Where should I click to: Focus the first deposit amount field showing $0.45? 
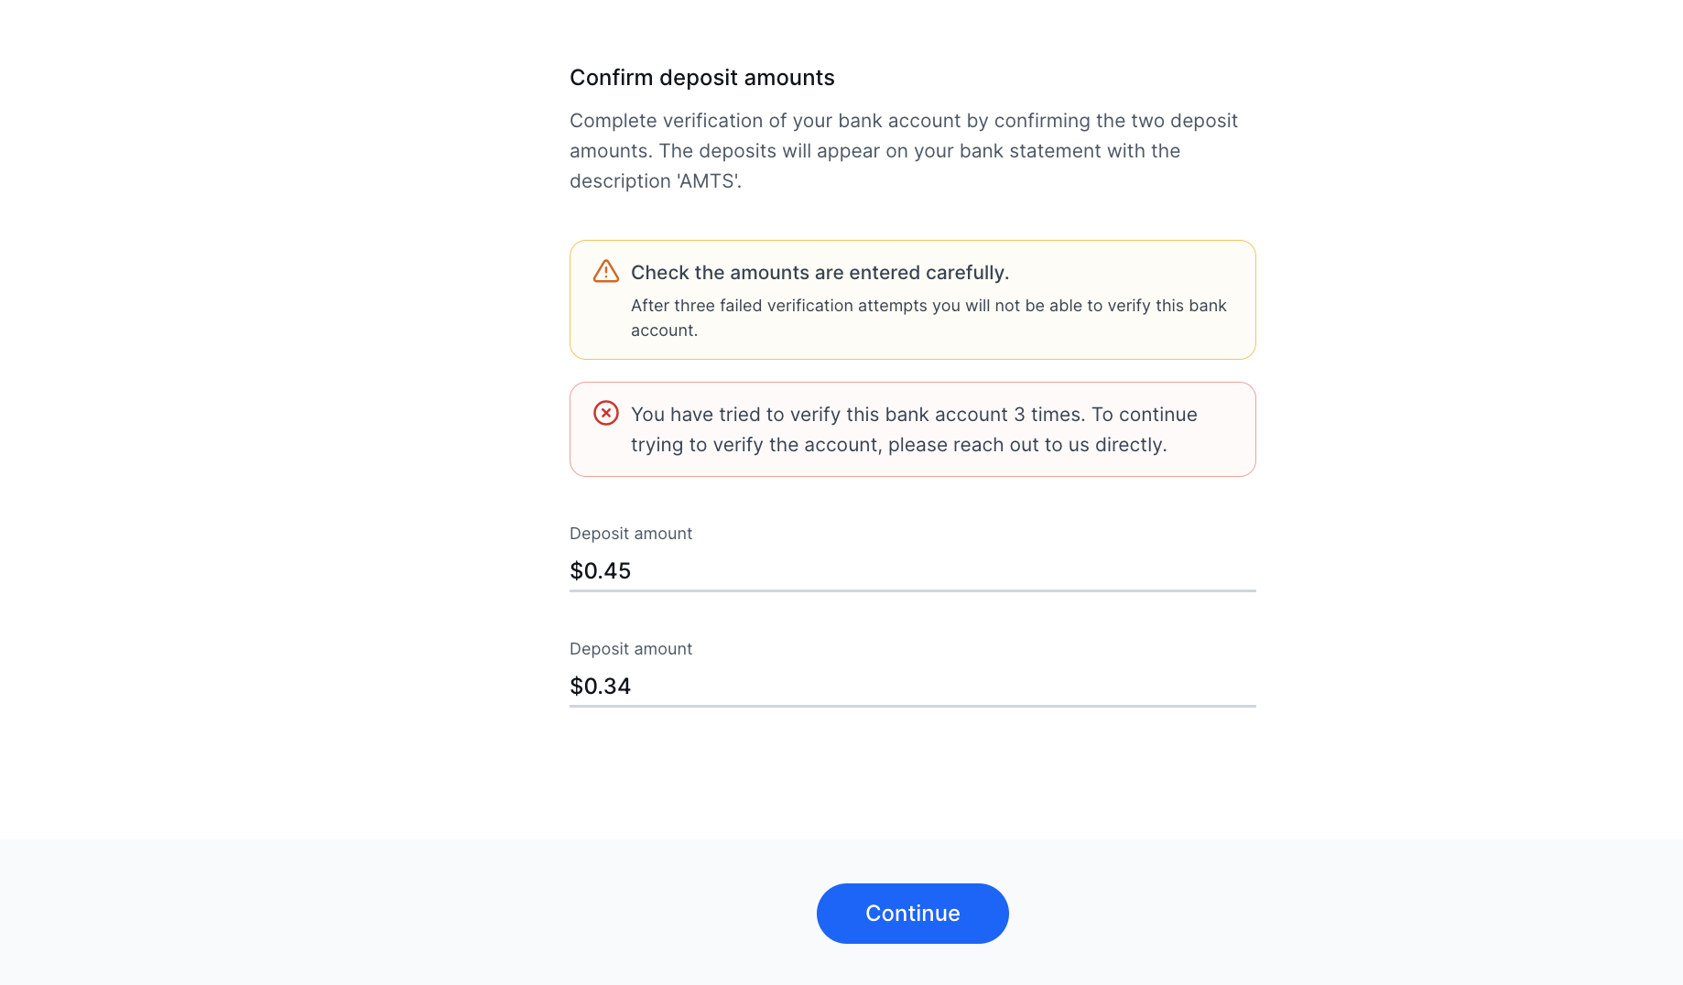[x=912, y=571]
